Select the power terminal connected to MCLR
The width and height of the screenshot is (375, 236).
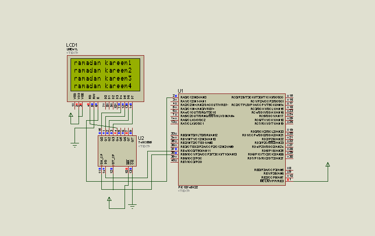click(x=328, y=165)
